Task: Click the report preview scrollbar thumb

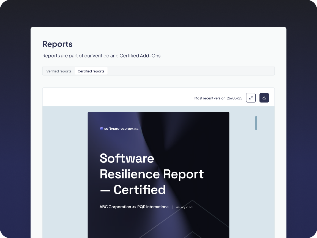Action: click(x=256, y=123)
